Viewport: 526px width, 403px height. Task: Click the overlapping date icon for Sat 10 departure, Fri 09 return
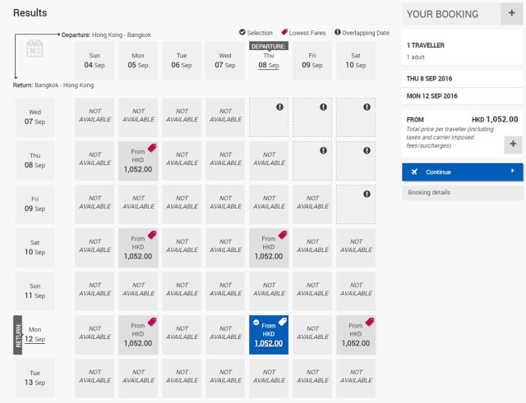point(366,194)
